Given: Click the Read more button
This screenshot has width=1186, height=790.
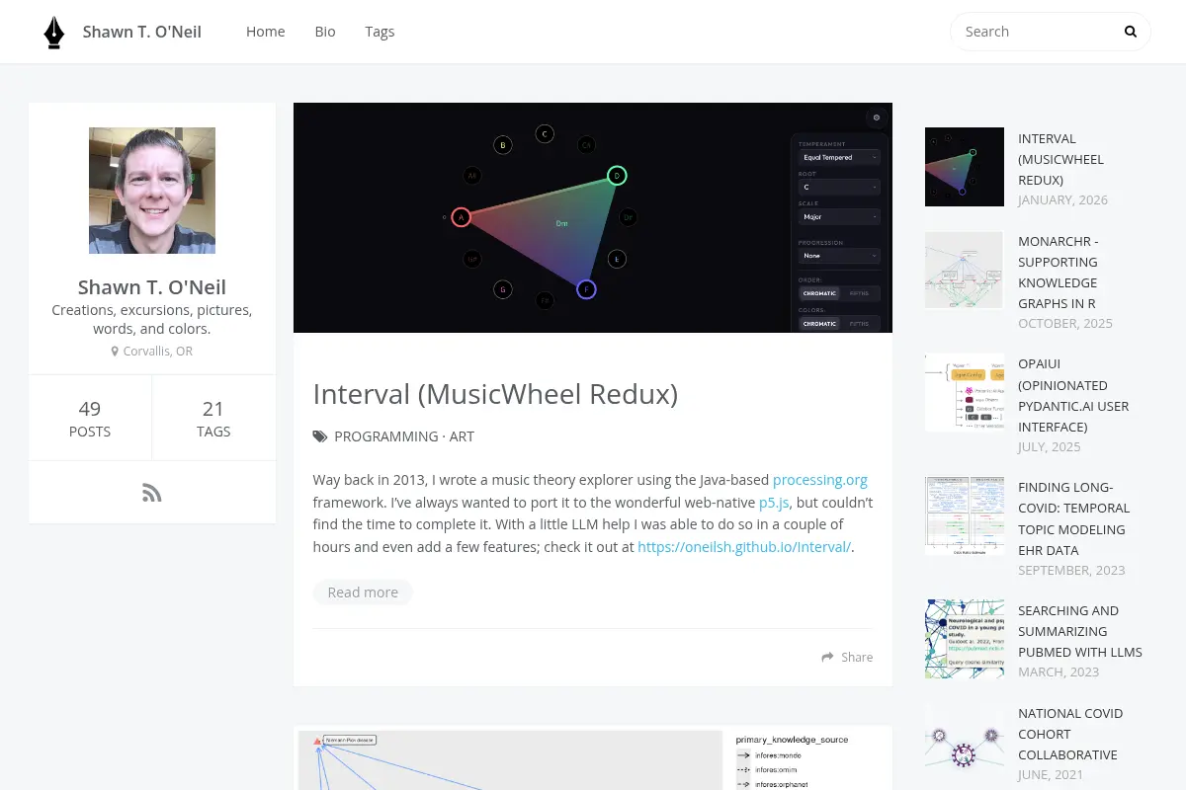Looking at the screenshot, I should 363,592.
